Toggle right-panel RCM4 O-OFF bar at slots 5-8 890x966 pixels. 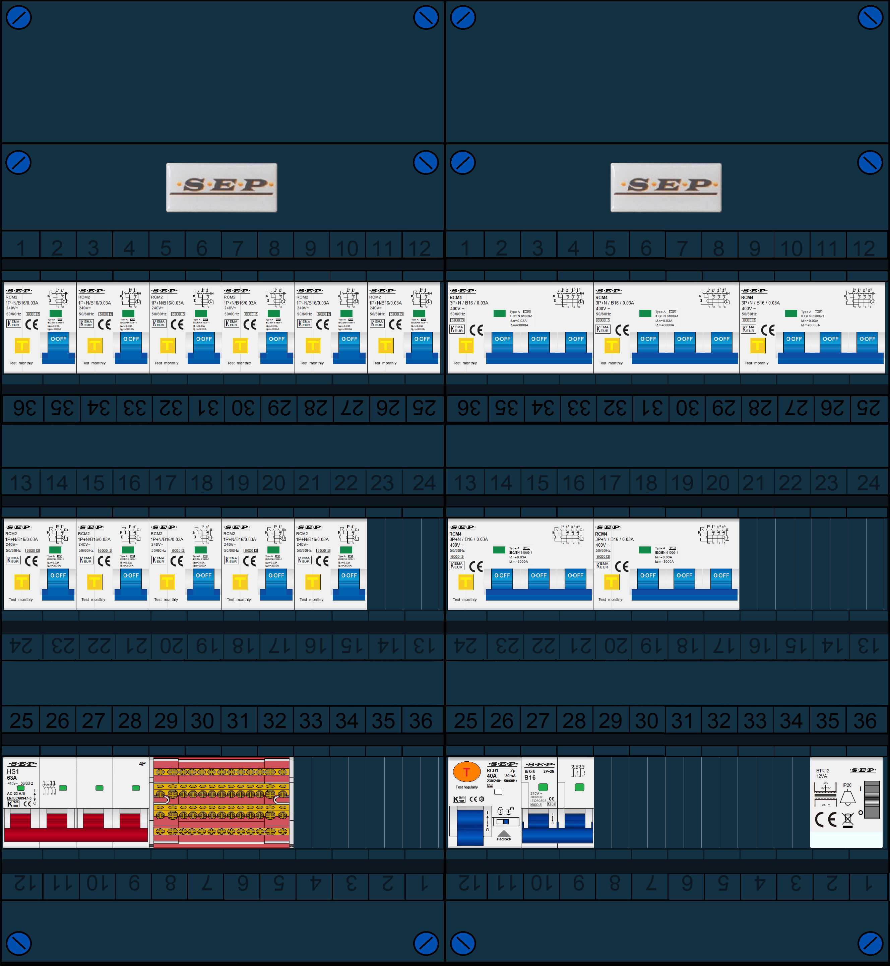tap(685, 347)
